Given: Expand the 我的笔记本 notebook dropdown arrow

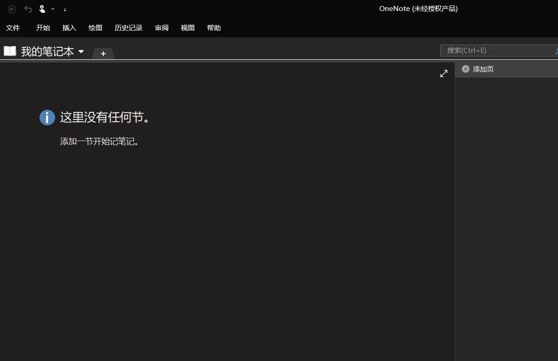Looking at the screenshot, I should tap(81, 51).
